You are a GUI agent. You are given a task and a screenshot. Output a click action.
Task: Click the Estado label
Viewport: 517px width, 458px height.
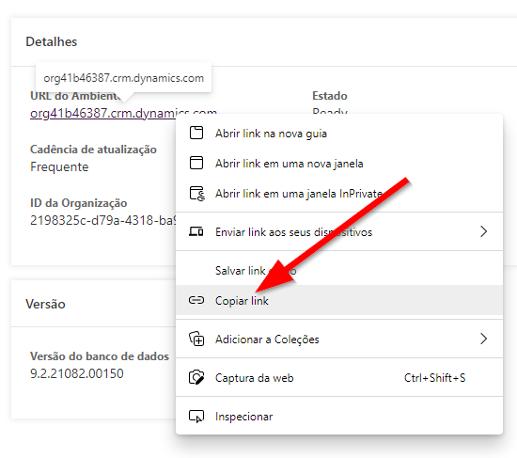coord(330,96)
